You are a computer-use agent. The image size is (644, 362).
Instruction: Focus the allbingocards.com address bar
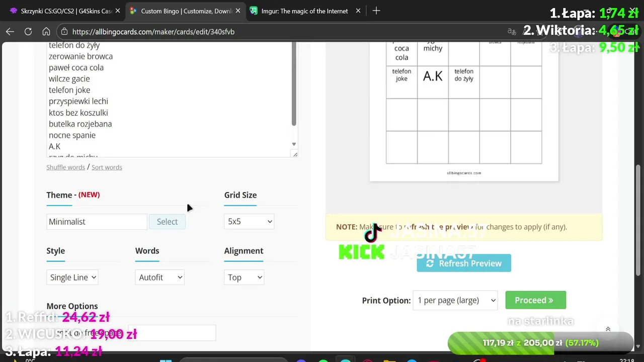tap(282, 32)
